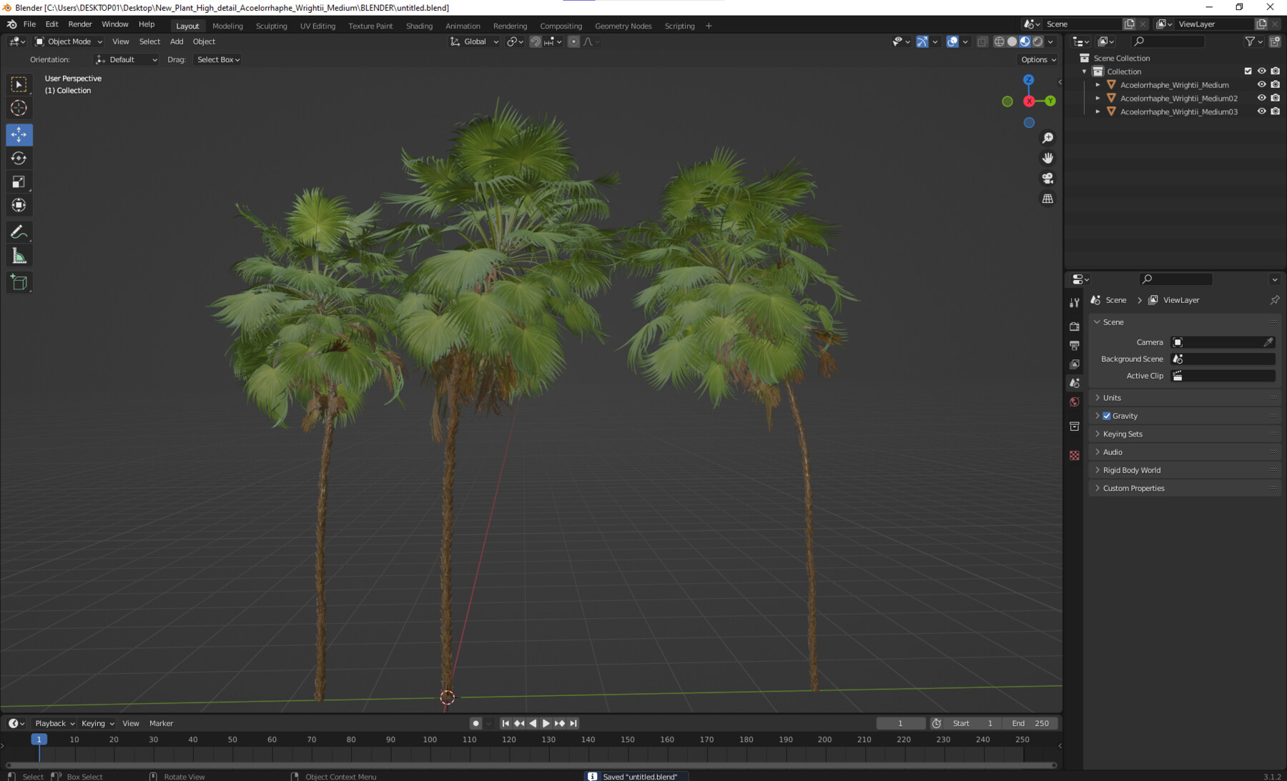Screen dimensions: 1287x781
Task: Open the timeline Playback popover
Action: [54, 724]
